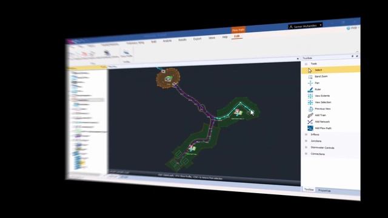Close the drawing view with its X
This screenshot has width=388, height=218.
coord(298,59)
